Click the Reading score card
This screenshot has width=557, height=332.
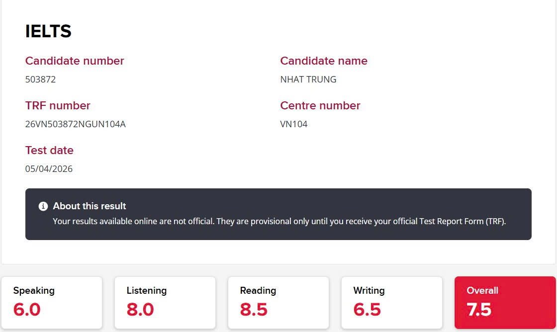point(278,302)
